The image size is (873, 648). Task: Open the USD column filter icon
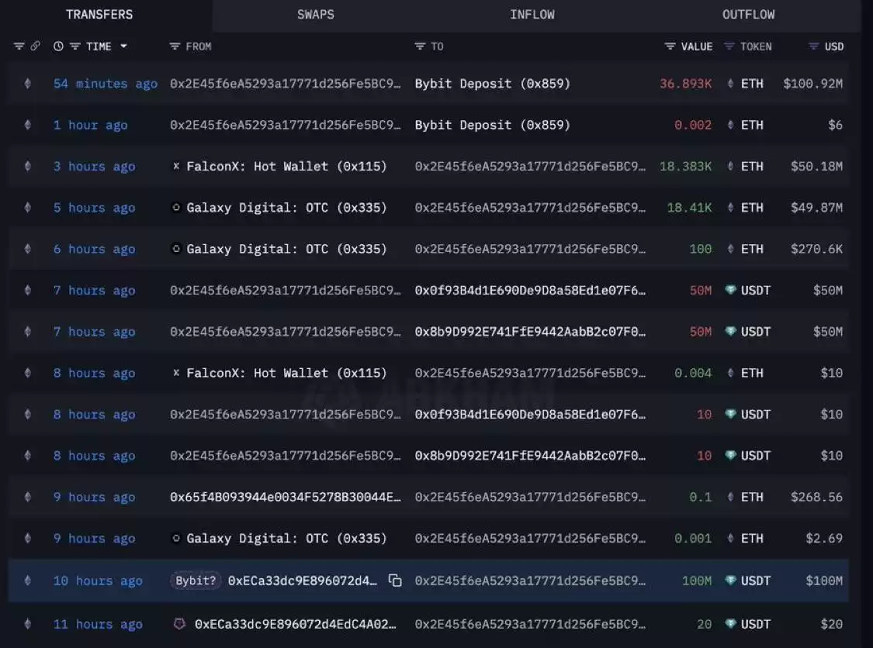coord(813,47)
